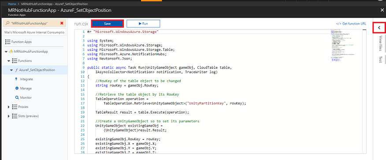Click the Monitor magnifier icon
The width and height of the screenshot is (386, 160).
click(x=17, y=97)
